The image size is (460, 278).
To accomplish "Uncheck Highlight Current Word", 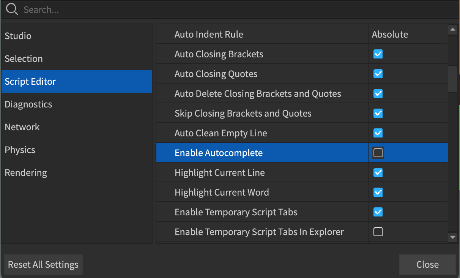I will point(378,192).
